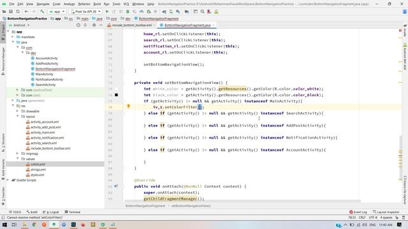408x229 pixels.
Task: Open the Logcat tool window
Action: tap(51, 212)
